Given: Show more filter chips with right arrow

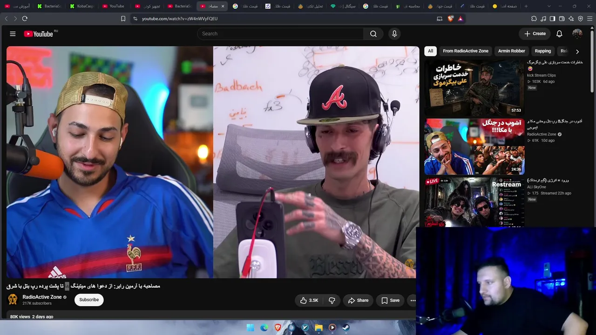Looking at the screenshot, I should (x=577, y=51).
